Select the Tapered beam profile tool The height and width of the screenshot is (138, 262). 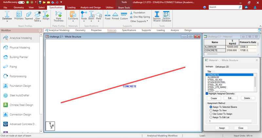coord(29,15)
